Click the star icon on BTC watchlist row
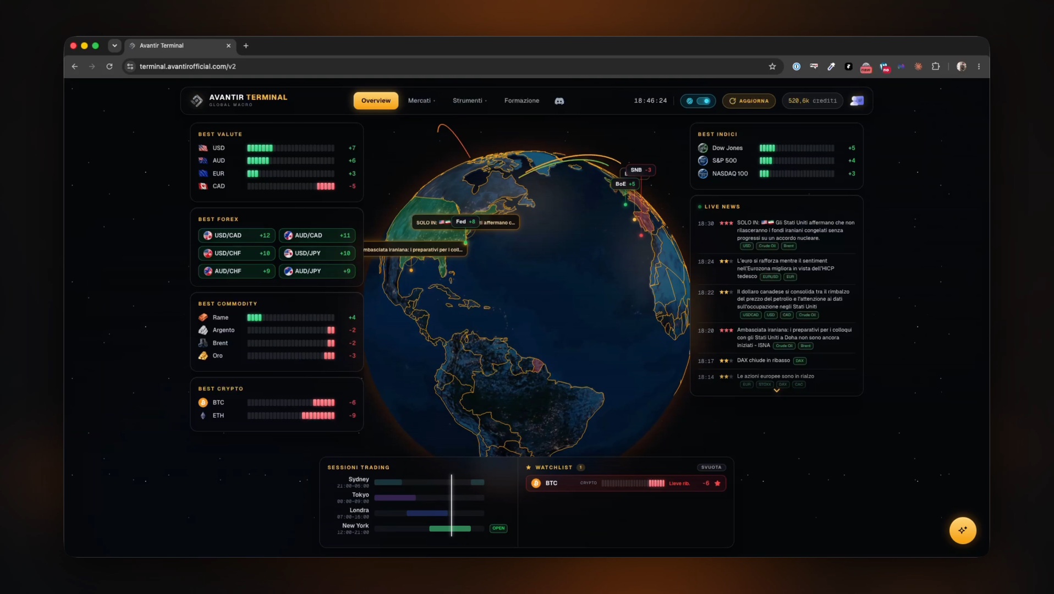1054x594 pixels. [717, 483]
